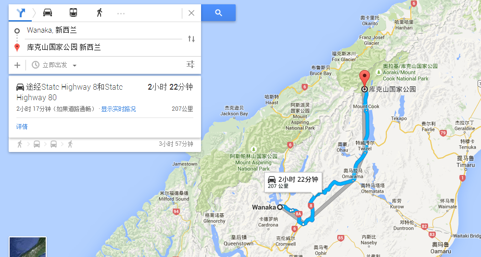Swap origin and destination
481x257 pixels.
click(x=191, y=39)
